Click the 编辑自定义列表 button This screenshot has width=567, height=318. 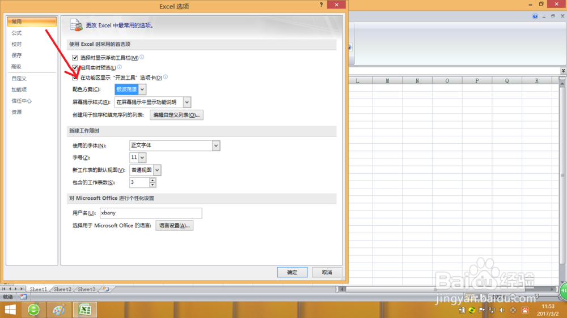coord(176,115)
